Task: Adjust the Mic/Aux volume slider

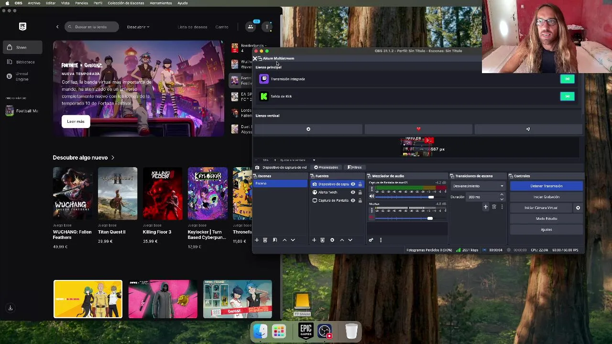Action: click(411, 218)
